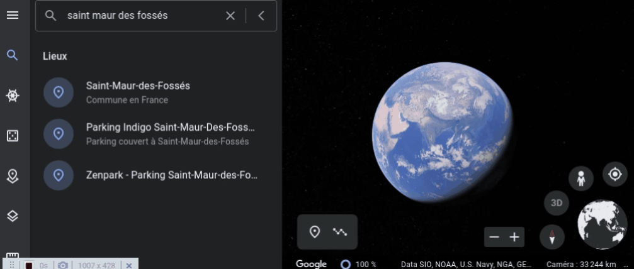The width and height of the screenshot is (634, 269).
Task: Open Projects pin icon in sidebar
Action: pos(13,176)
